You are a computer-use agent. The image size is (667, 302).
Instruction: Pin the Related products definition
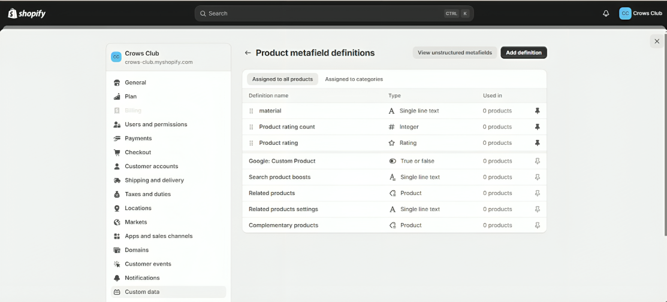pos(538,193)
